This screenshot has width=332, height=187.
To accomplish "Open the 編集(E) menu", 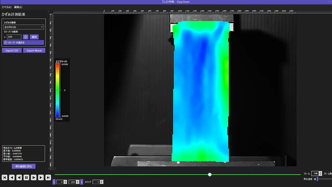I will (x=18, y=7).
